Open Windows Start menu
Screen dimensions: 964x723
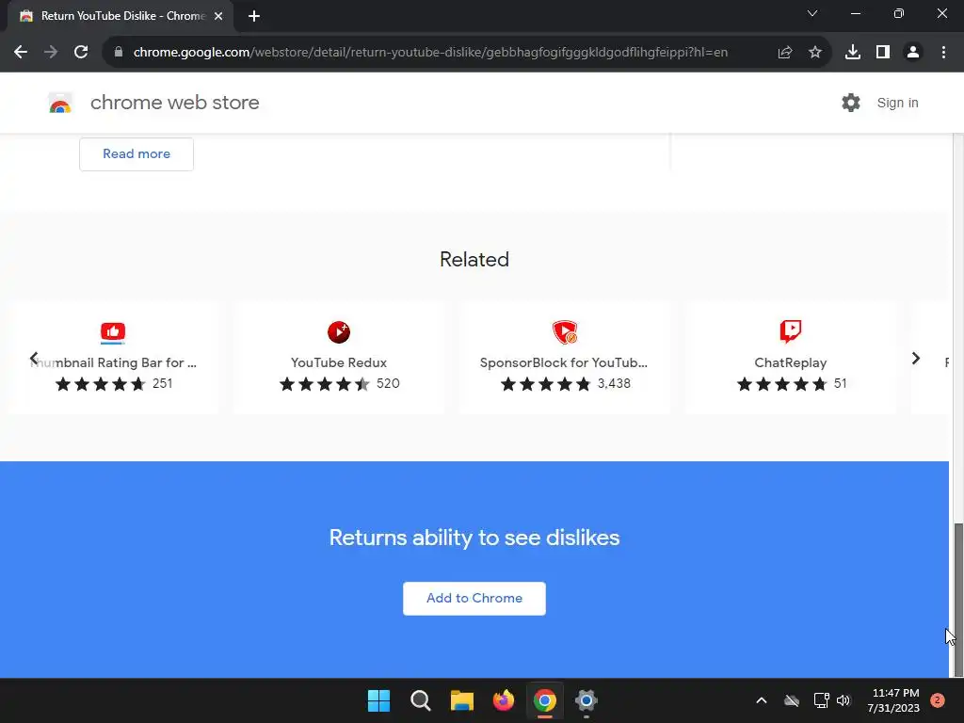(378, 700)
